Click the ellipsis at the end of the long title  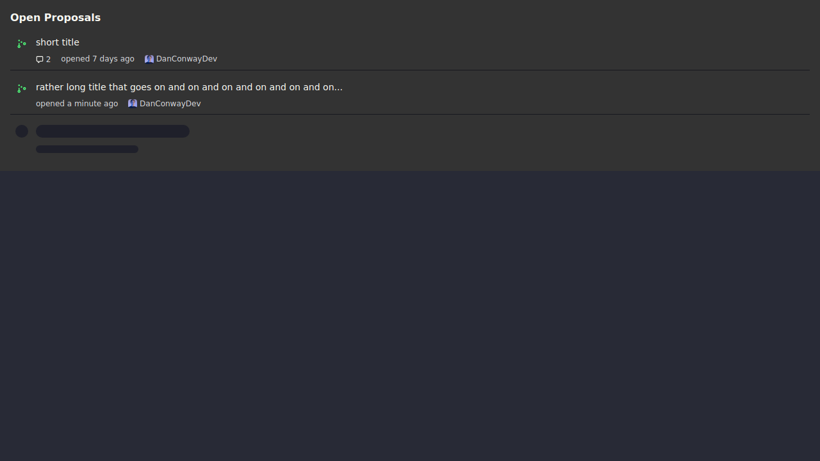(338, 88)
